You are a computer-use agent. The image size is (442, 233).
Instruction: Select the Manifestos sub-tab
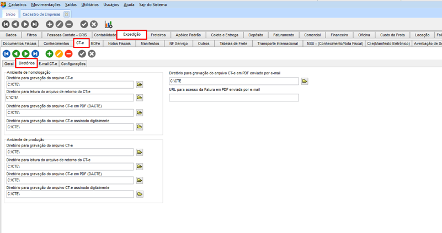150,44
